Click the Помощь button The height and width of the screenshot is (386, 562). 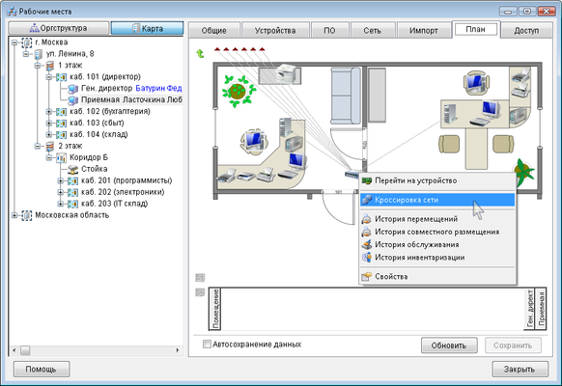[42, 369]
